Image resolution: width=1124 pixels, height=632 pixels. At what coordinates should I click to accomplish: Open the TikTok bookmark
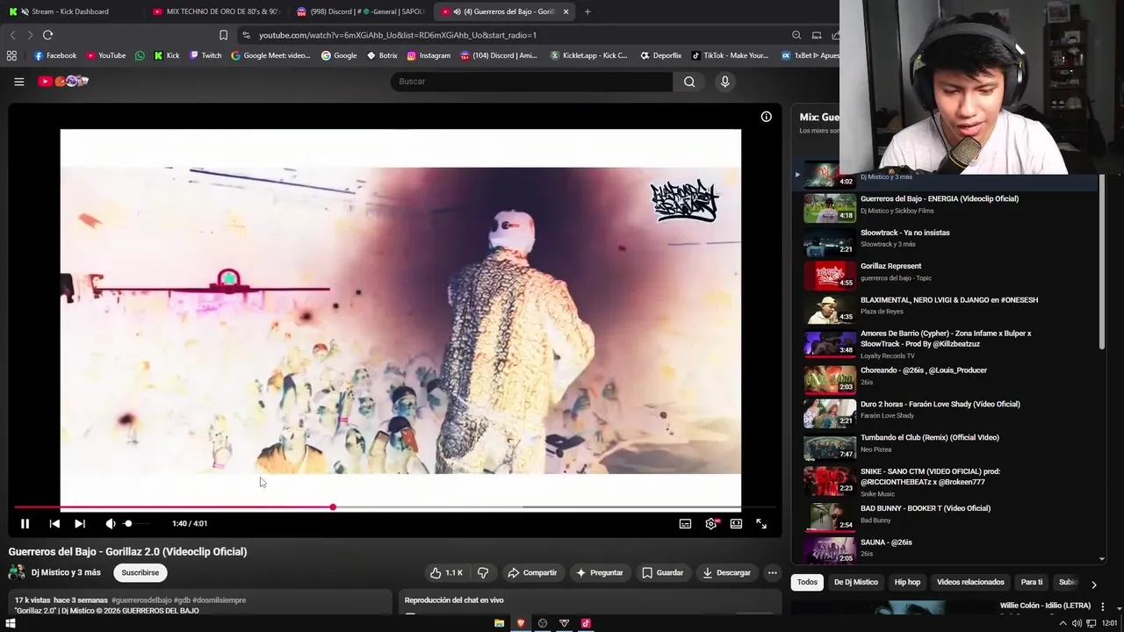coord(730,55)
